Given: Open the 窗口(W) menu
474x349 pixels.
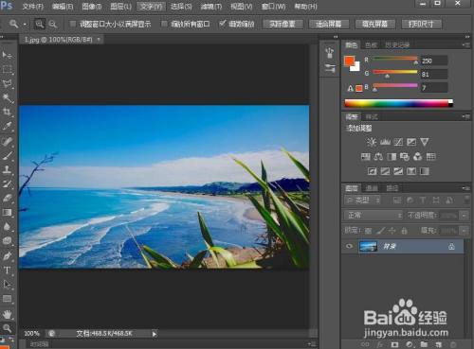Looking at the screenshot, I should pos(273,7).
